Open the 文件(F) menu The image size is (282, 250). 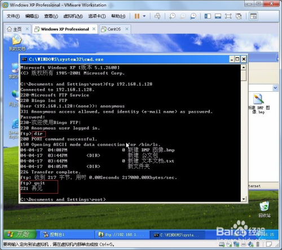pyautogui.click(x=13, y=16)
